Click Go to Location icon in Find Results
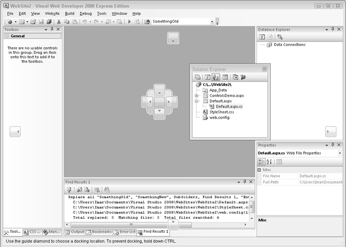Viewport: 346px width, 247px height. (69, 189)
